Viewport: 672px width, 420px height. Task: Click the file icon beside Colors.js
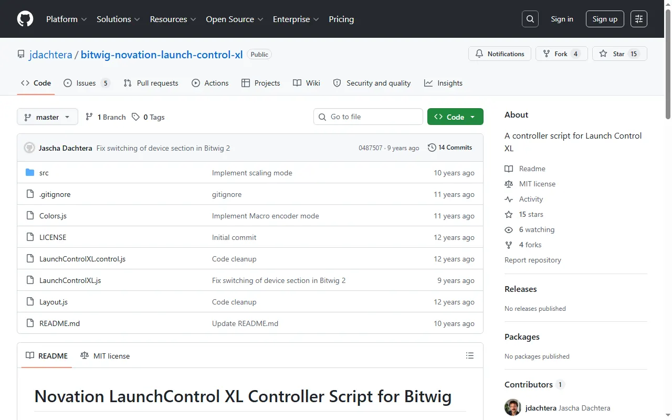click(x=30, y=216)
